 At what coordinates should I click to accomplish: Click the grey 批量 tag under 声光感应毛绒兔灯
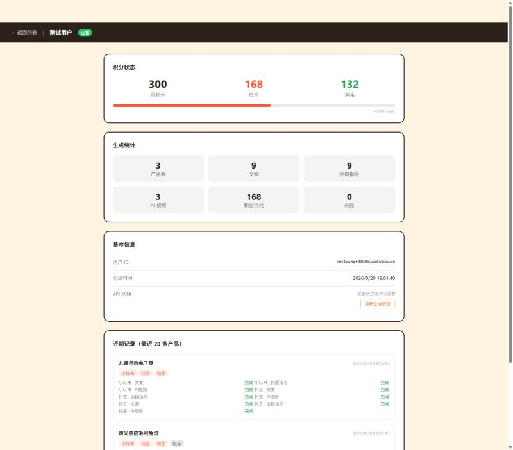pos(177,444)
